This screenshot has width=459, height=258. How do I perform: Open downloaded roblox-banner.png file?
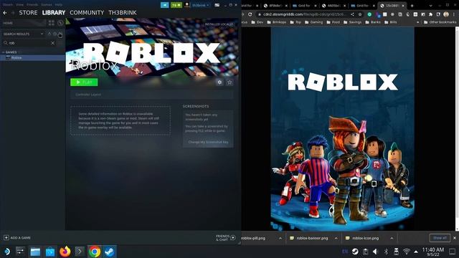tap(309, 238)
